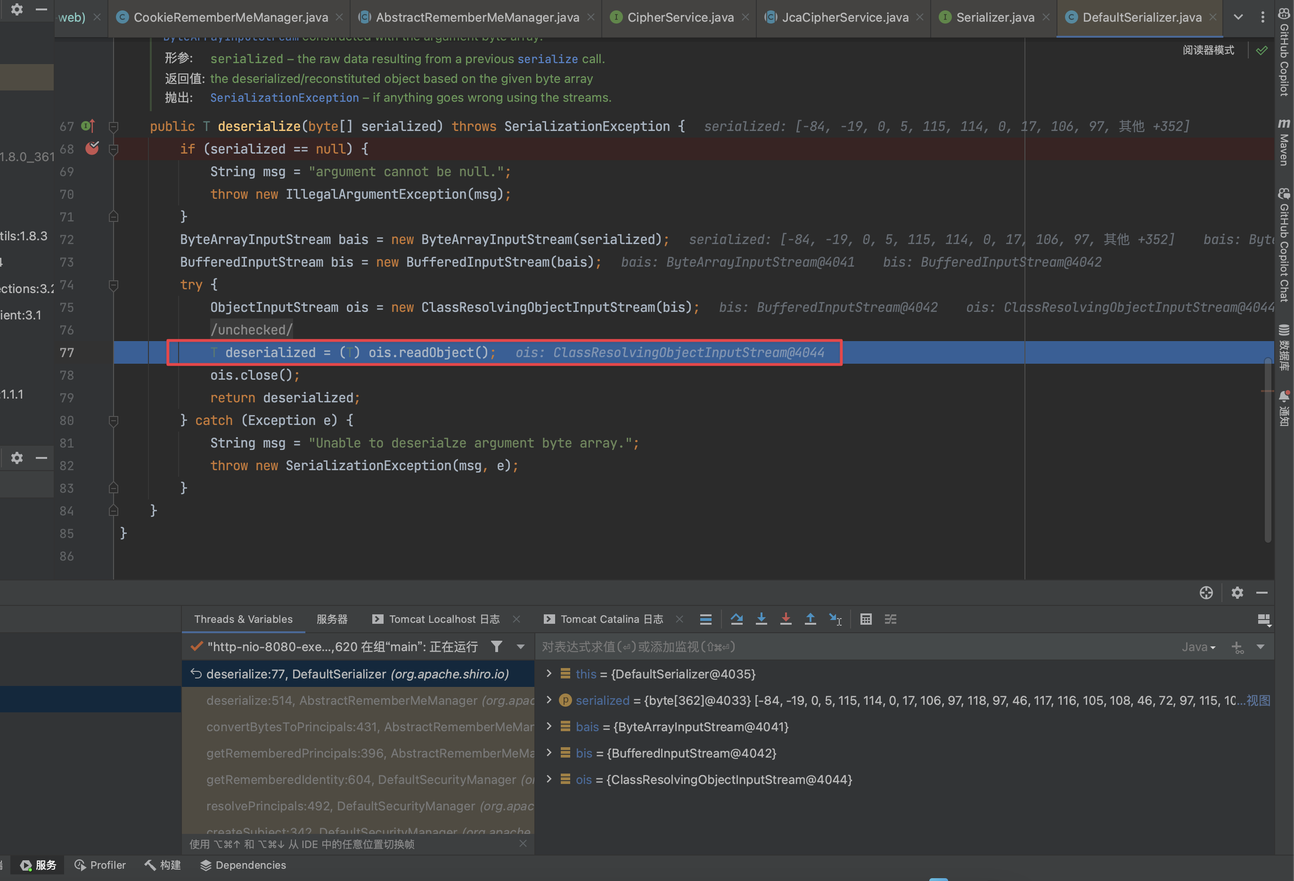Click project panel gear icon at top left
Viewport: 1294px width, 881px height.
click(16, 9)
